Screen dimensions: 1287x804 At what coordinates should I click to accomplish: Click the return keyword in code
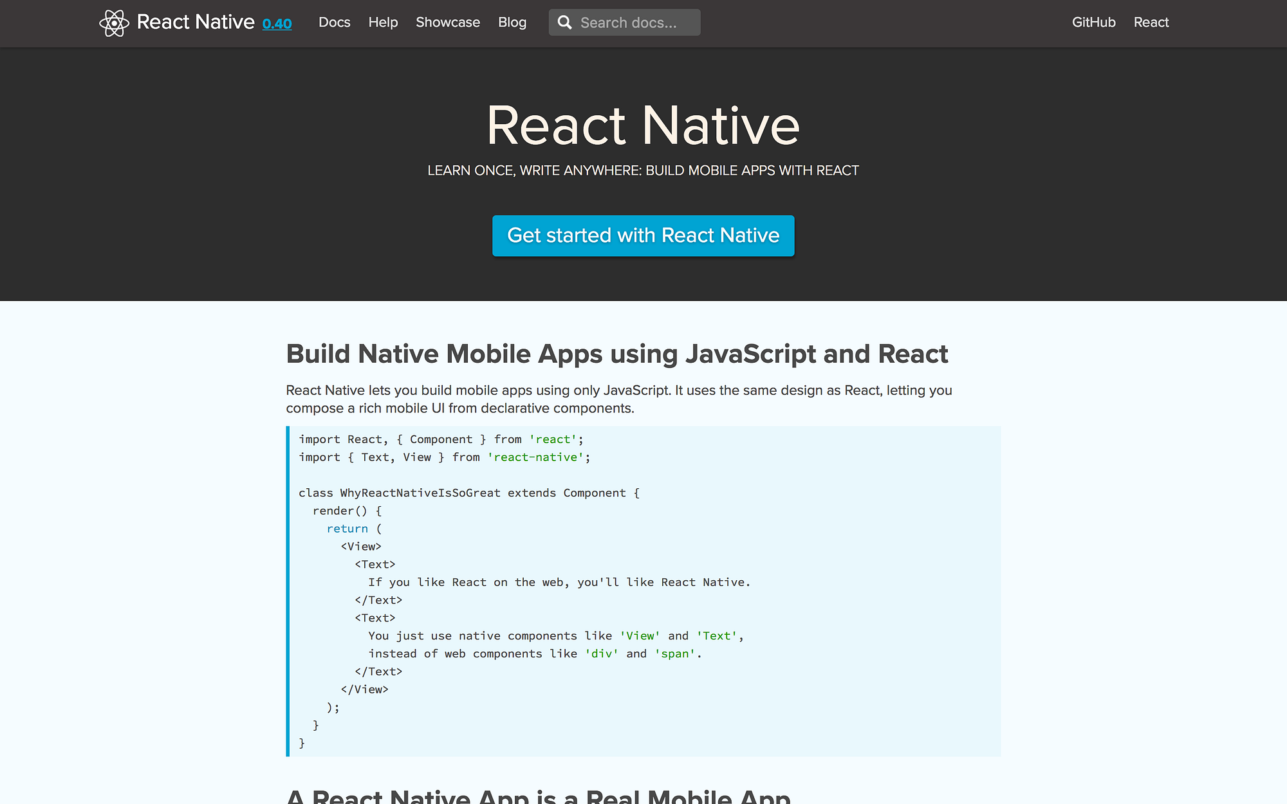[347, 529]
